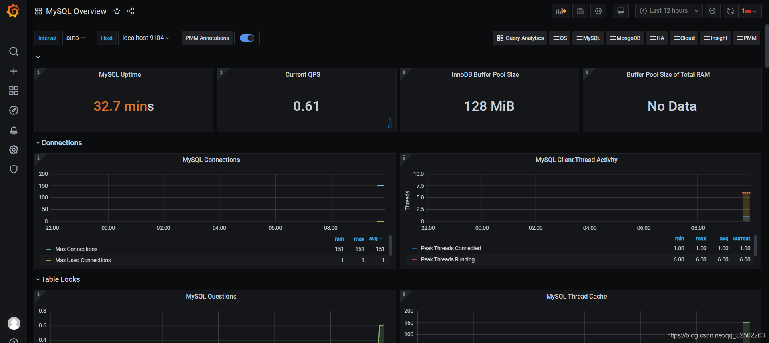Click the MySQL Overview dashboard title
This screenshot has height=343, width=769.
pyautogui.click(x=76, y=11)
